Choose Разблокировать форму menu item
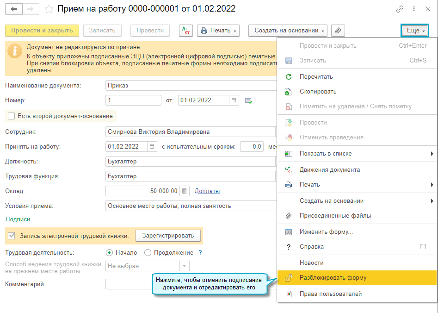438x313 pixels. click(x=333, y=278)
